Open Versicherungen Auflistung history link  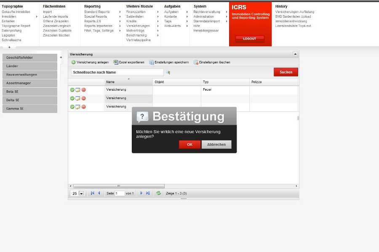tap(295, 12)
